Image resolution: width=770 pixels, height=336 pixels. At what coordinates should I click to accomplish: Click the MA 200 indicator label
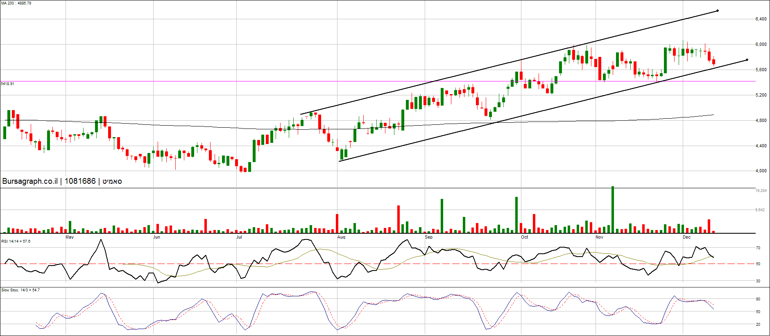[16, 3]
